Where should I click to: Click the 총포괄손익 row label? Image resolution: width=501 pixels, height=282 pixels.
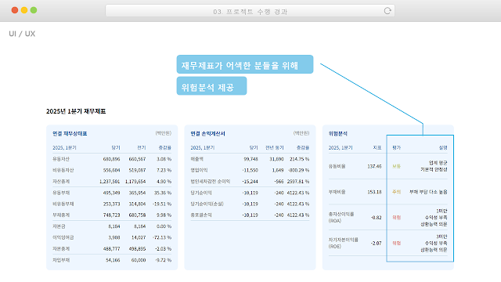[201, 215]
